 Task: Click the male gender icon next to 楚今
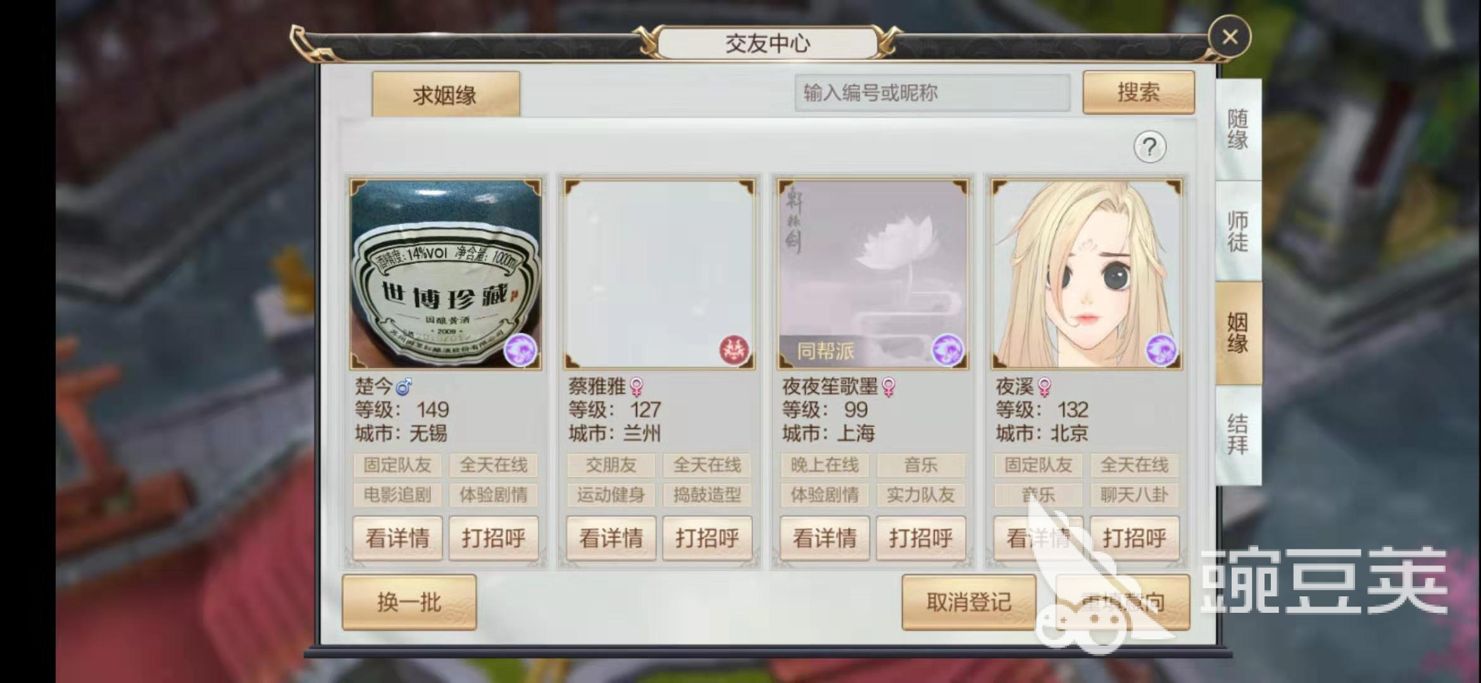(403, 385)
